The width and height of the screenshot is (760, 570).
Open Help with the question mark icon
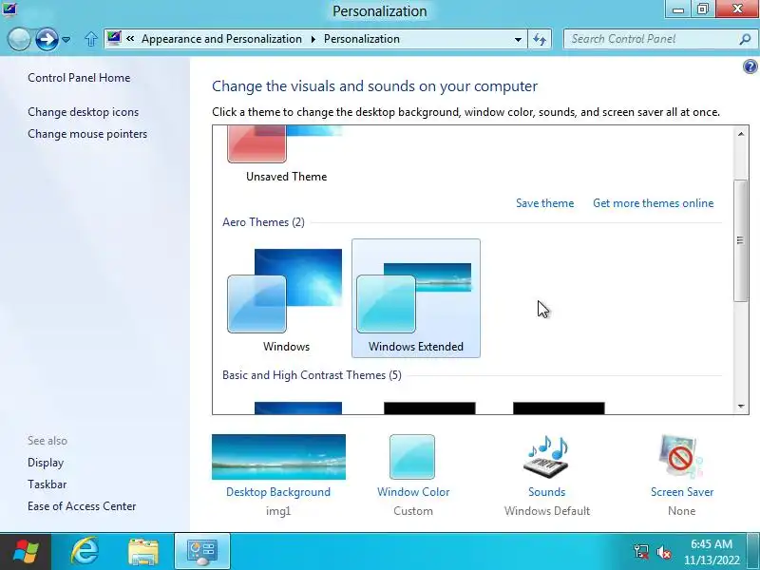click(x=750, y=66)
